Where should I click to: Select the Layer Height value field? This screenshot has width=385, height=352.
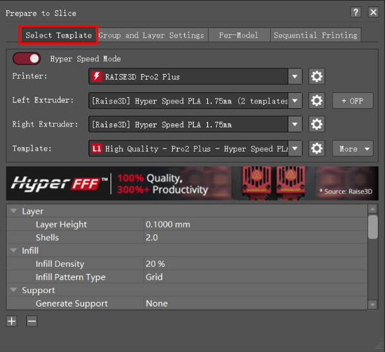point(253,225)
